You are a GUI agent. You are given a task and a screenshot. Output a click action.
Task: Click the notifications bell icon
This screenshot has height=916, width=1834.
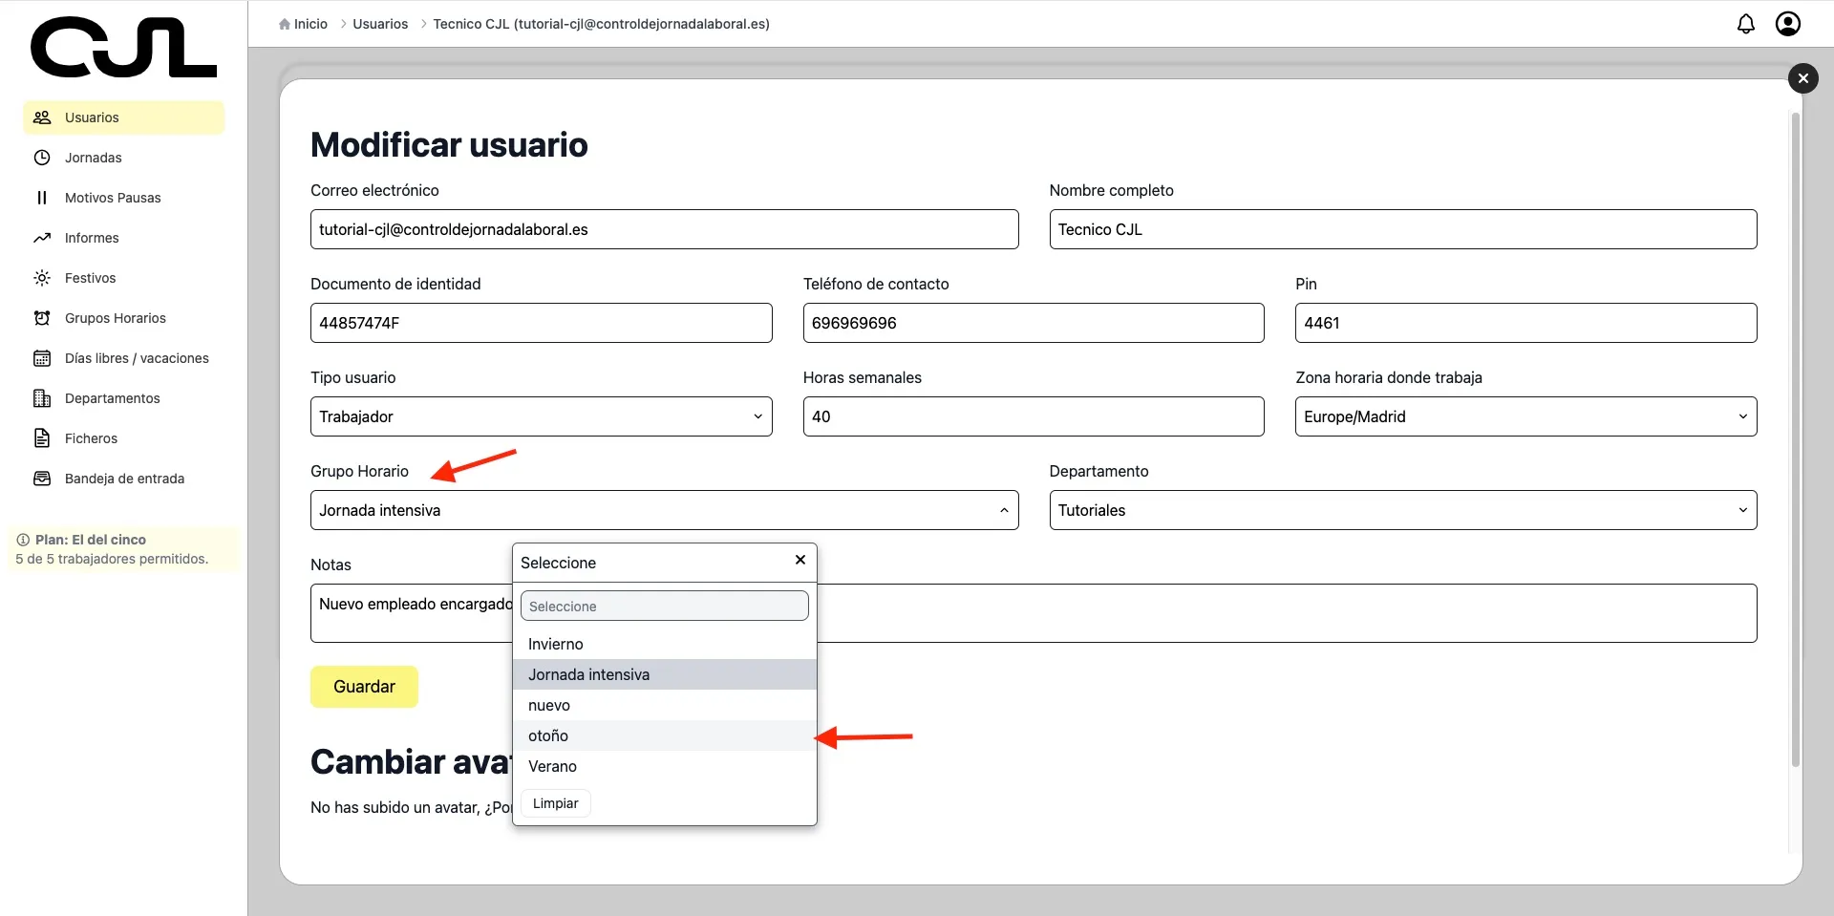(1745, 24)
